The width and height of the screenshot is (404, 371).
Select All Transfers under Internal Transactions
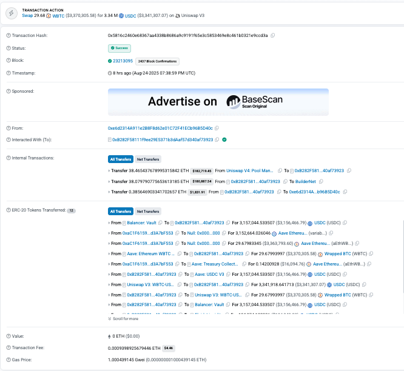121,159
